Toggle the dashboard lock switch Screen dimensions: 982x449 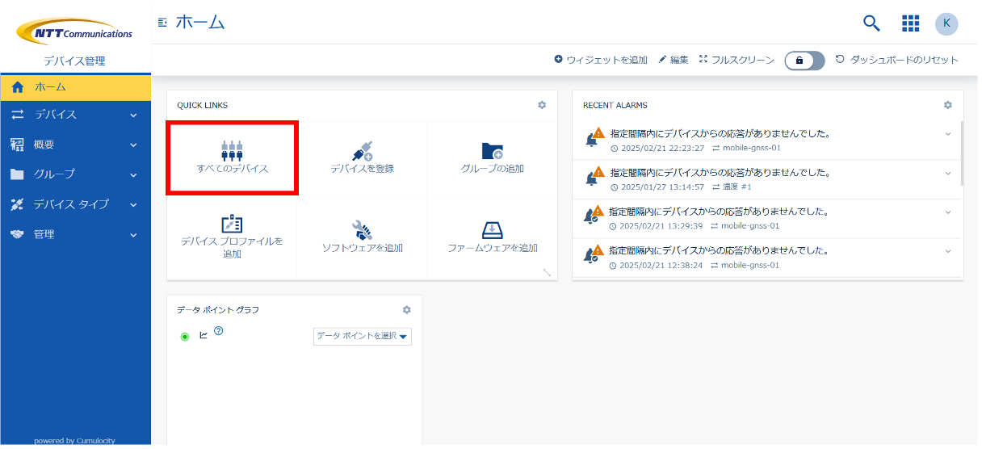[x=804, y=61]
